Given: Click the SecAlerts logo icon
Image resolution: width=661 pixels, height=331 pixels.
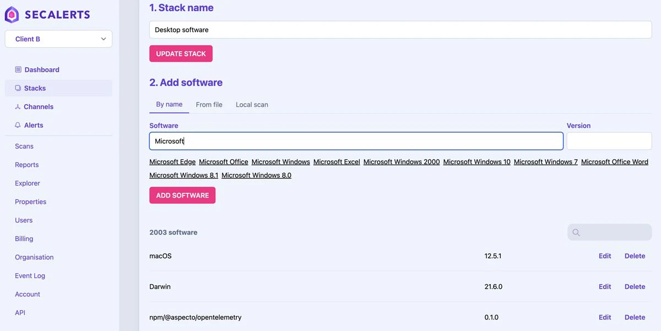Looking at the screenshot, I should pyautogui.click(x=11, y=14).
